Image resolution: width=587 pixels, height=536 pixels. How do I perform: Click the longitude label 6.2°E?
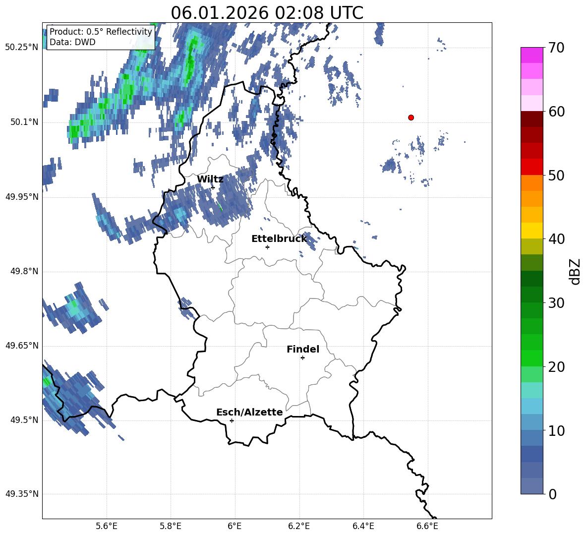[299, 526]
